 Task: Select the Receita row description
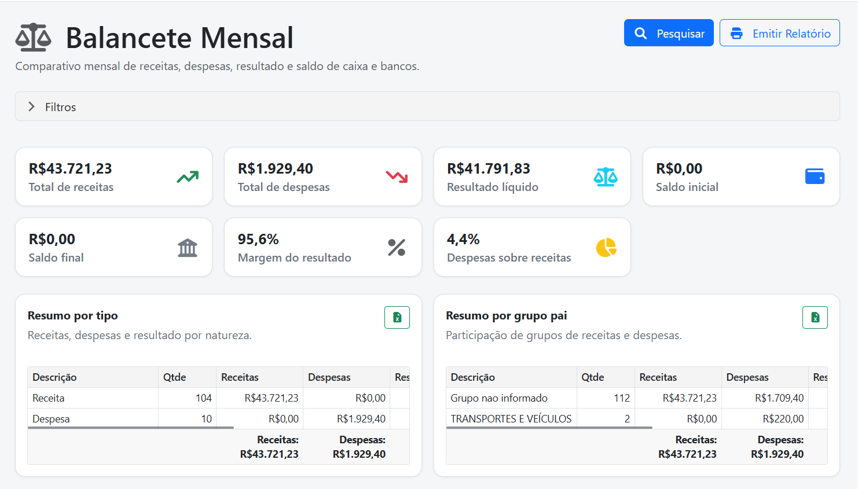49,398
